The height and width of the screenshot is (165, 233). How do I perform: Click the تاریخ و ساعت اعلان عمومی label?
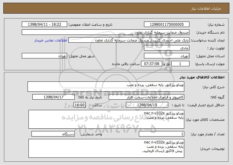click(90, 25)
